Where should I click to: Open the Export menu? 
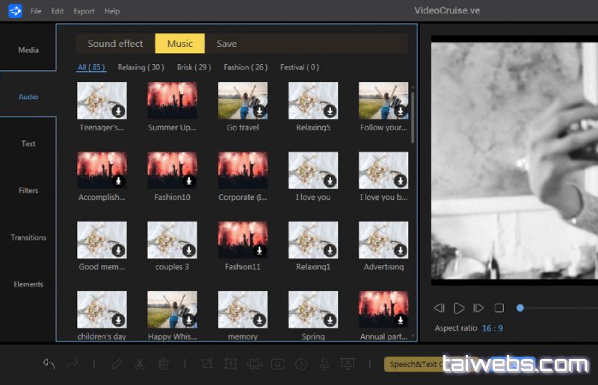coord(84,11)
